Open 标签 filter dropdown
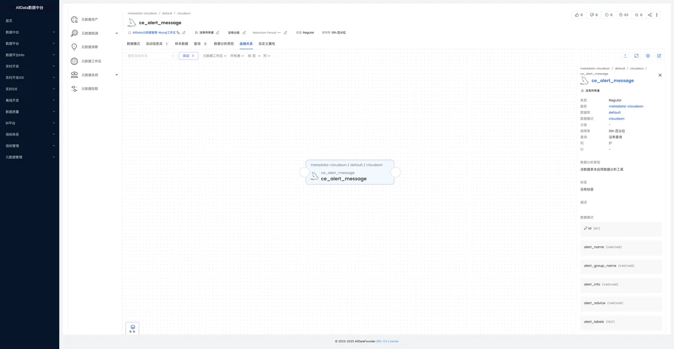The width and height of the screenshot is (674, 349). 254,56
